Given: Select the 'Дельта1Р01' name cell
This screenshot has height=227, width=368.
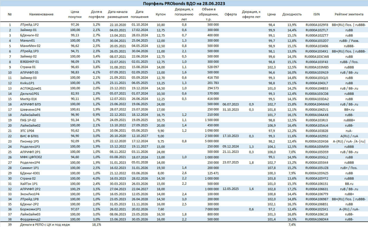Looking at the screenshot, I should click(29, 94).
